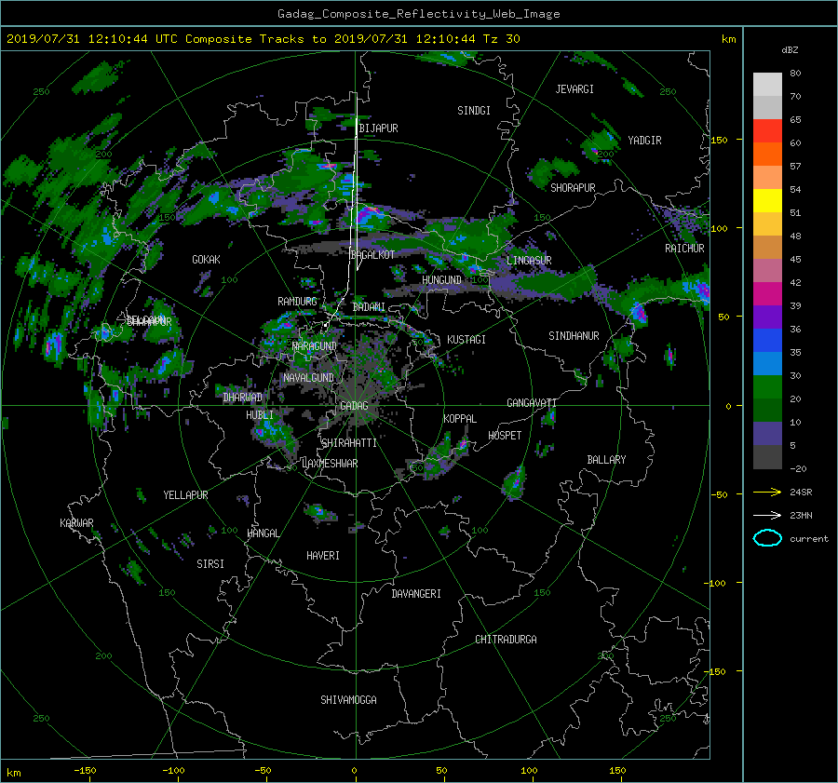Click the HOSPET city label
The width and height of the screenshot is (838, 783).
coord(505,436)
